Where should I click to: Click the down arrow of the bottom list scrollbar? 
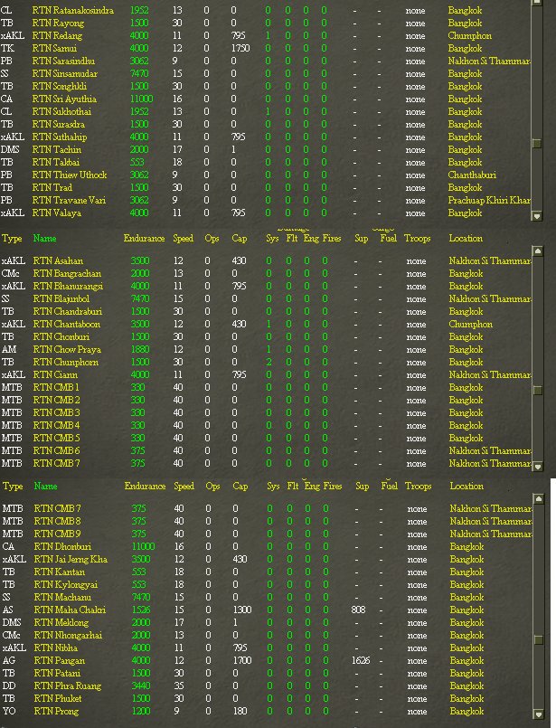point(538,714)
